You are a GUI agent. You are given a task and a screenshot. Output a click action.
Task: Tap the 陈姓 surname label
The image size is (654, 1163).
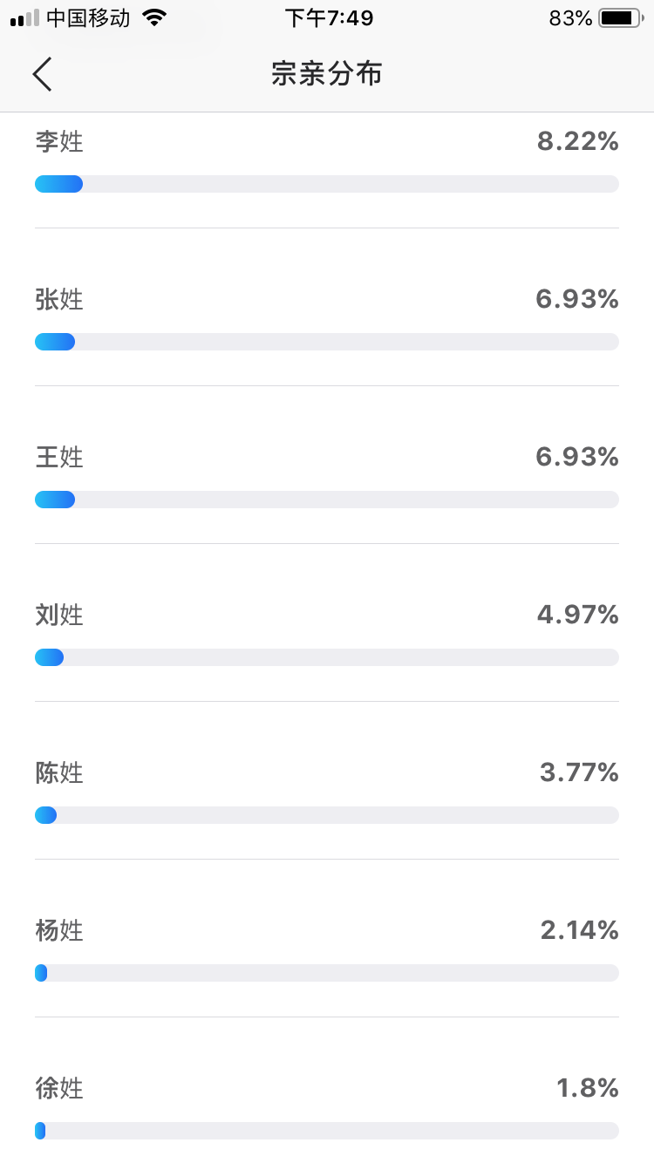[x=59, y=772]
